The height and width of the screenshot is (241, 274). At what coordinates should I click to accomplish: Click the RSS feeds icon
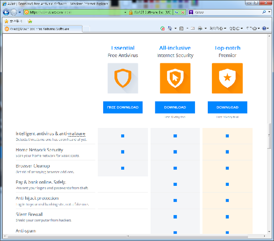pyautogui.click(x=181, y=28)
